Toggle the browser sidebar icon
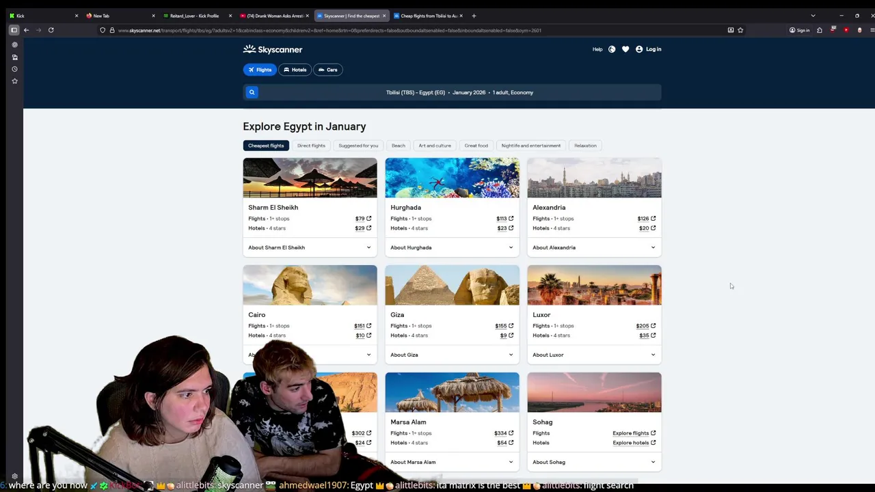The height and width of the screenshot is (492, 875). 14,30
